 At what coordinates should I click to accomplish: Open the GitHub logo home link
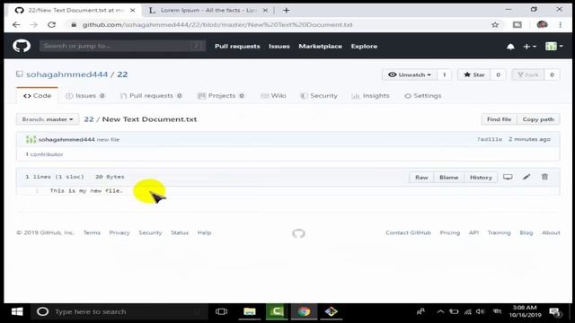[22, 46]
